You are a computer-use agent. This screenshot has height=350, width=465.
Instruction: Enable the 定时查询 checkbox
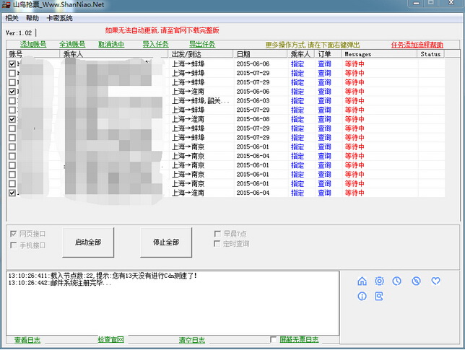tap(217, 244)
